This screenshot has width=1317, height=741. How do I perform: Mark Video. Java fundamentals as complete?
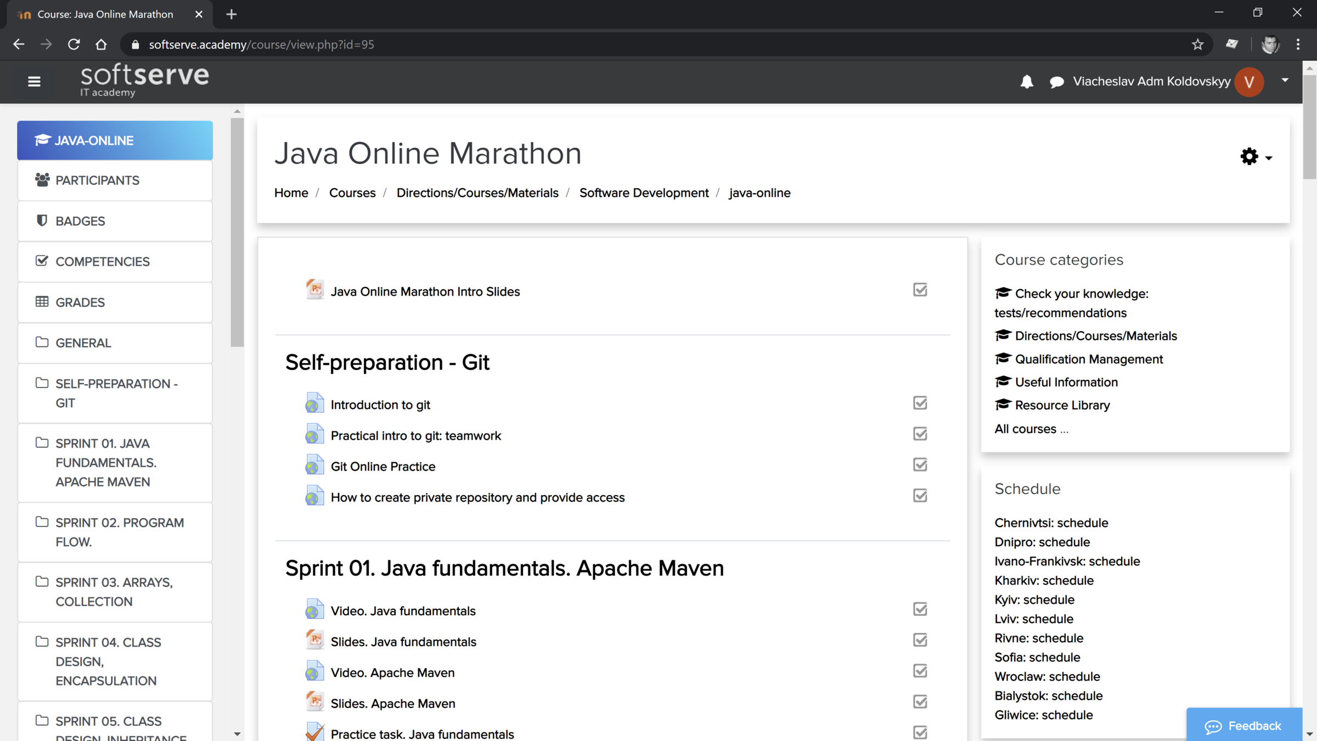click(920, 609)
